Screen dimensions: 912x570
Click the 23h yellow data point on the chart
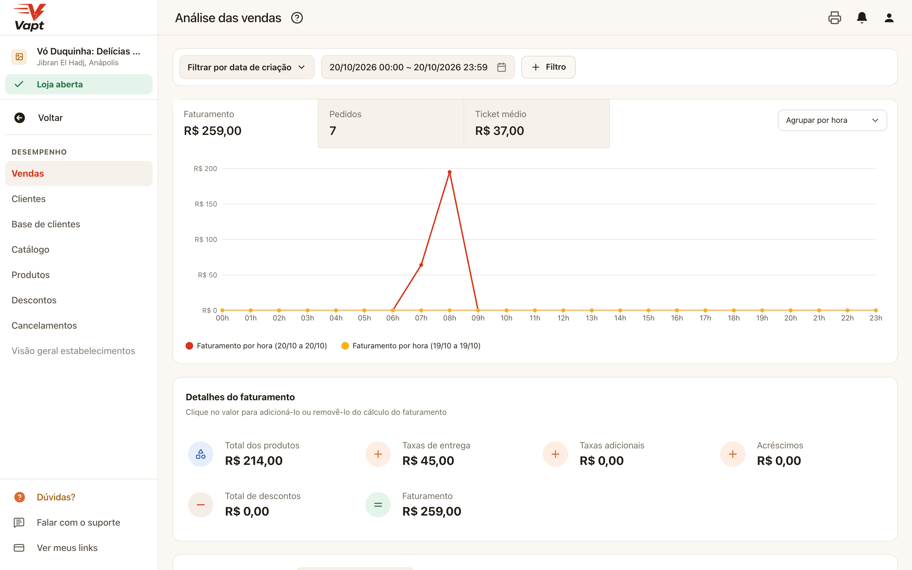pos(876,310)
